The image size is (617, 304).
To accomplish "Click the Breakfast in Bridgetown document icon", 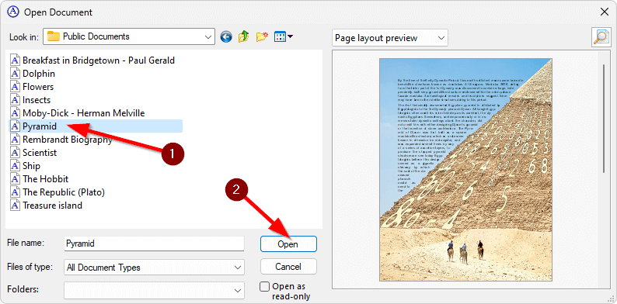I will pyautogui.click(x=15, y=60).
